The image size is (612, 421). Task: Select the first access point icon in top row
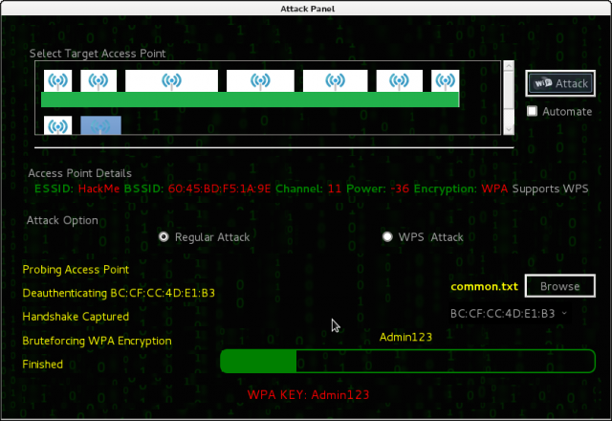coord(58,81)
